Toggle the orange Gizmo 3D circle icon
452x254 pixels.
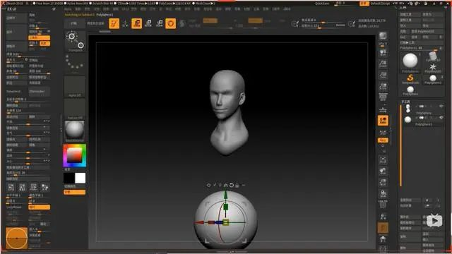[x=171, y=23]
